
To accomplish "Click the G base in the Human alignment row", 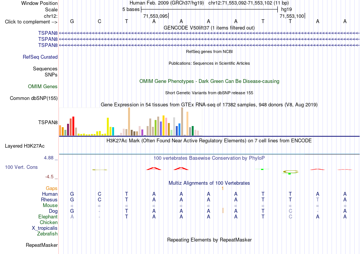I will (x=72, y=194).
